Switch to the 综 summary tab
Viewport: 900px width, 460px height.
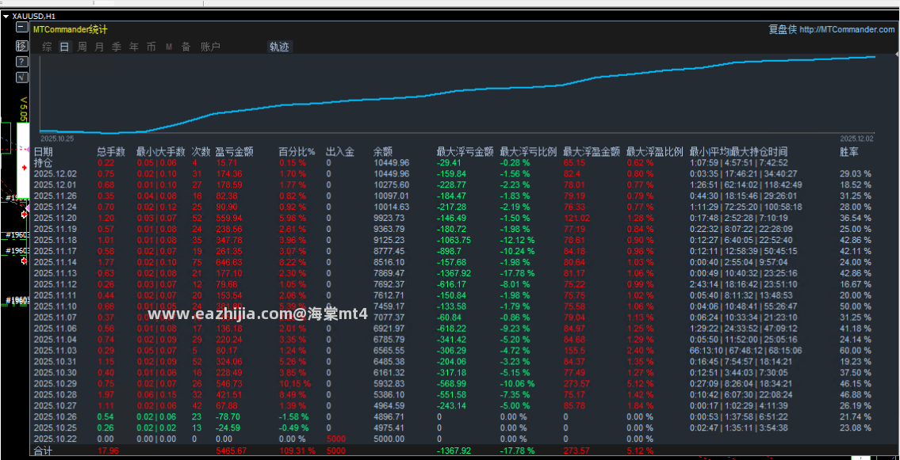pyautogui.click(x=47, y=47)
